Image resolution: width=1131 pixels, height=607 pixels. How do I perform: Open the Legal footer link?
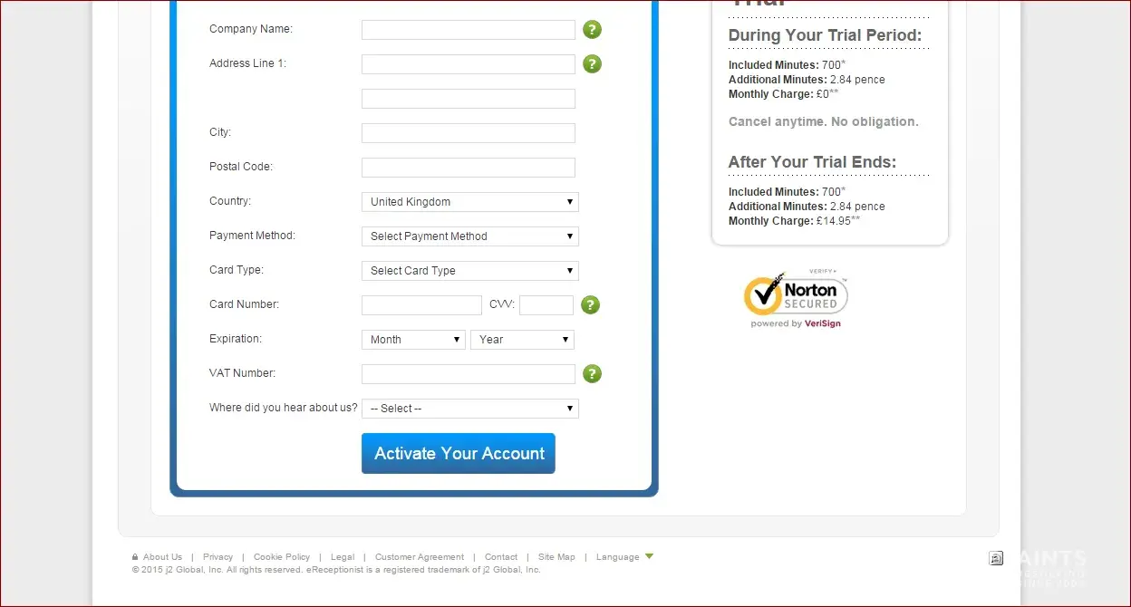pyautogui.click(x=343, y=557)
